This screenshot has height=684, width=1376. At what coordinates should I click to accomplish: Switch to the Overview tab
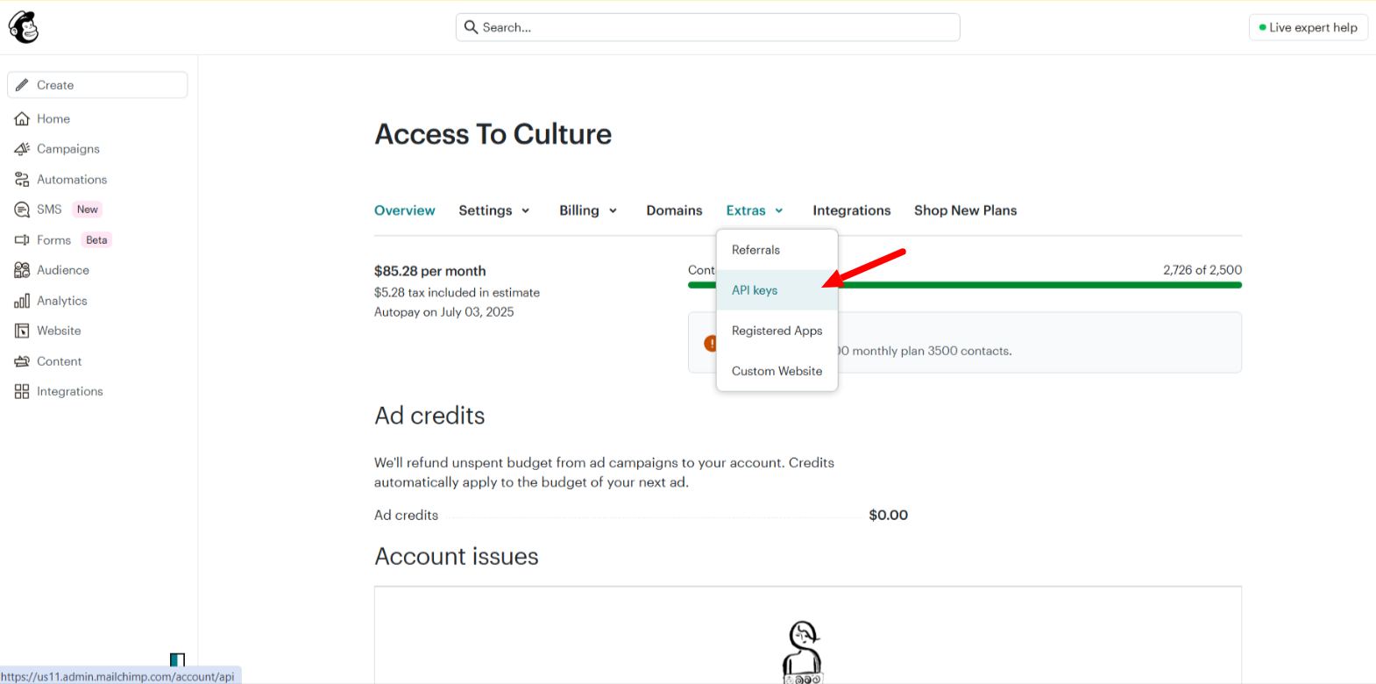click(404, 210)
